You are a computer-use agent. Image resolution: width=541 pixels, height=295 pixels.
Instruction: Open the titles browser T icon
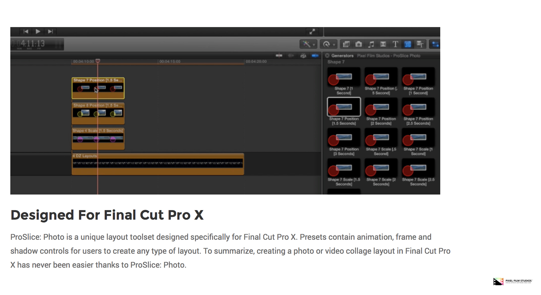coord(395,44)
